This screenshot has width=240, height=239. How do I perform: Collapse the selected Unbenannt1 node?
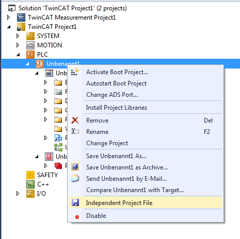pos(27,64)
